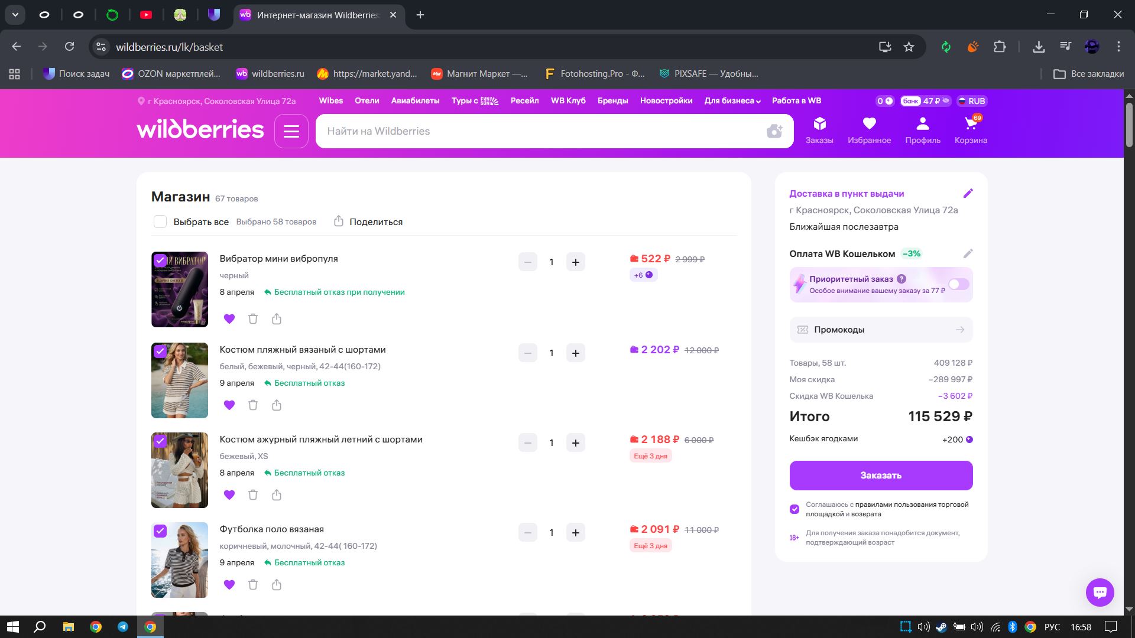Click camera search-by-photo icon
Image resolution: width=1135 pixels, height=638 pixels.
point(774,131)
